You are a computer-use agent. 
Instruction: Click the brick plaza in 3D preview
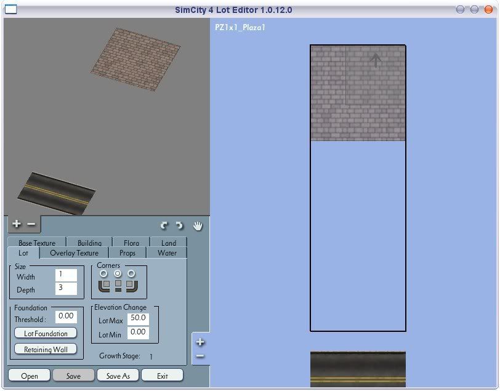click(136, 59)
